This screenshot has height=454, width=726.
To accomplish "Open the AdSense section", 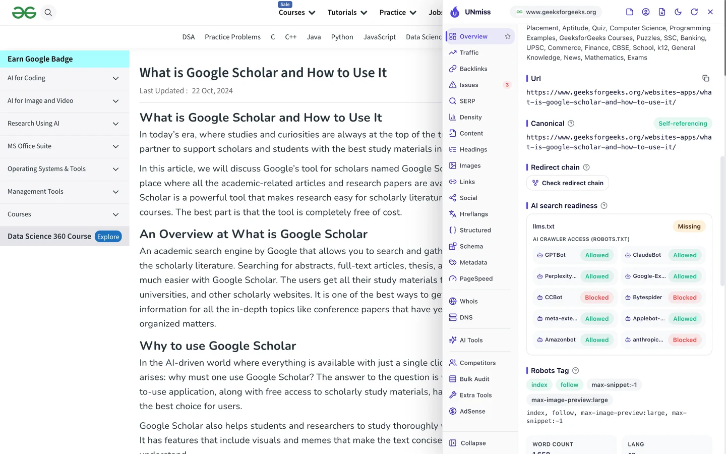I will click(480, 411).
